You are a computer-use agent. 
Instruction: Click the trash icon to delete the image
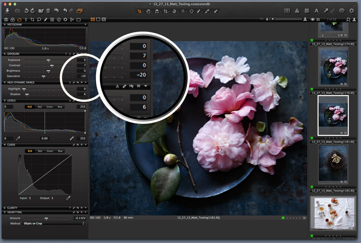48,11
